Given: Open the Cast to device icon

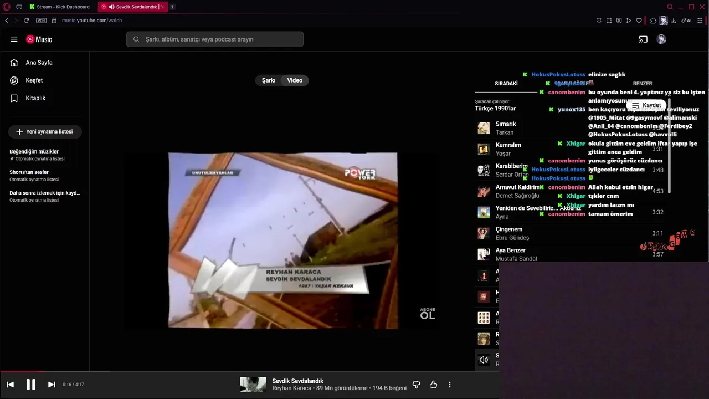Looking at the screenshot, I should click(x=643, y=39).
